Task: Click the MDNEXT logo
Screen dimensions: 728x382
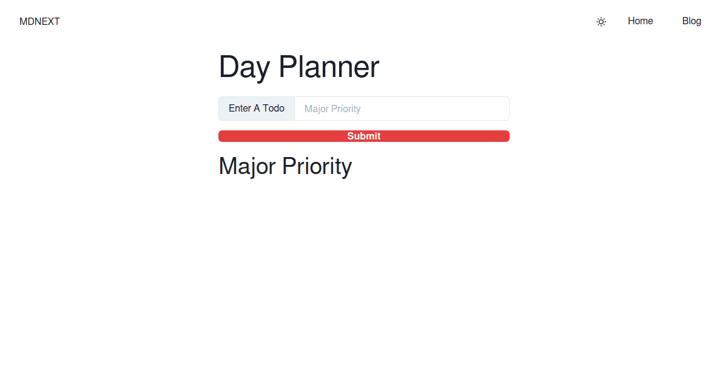Action: [x=39, y=22]
